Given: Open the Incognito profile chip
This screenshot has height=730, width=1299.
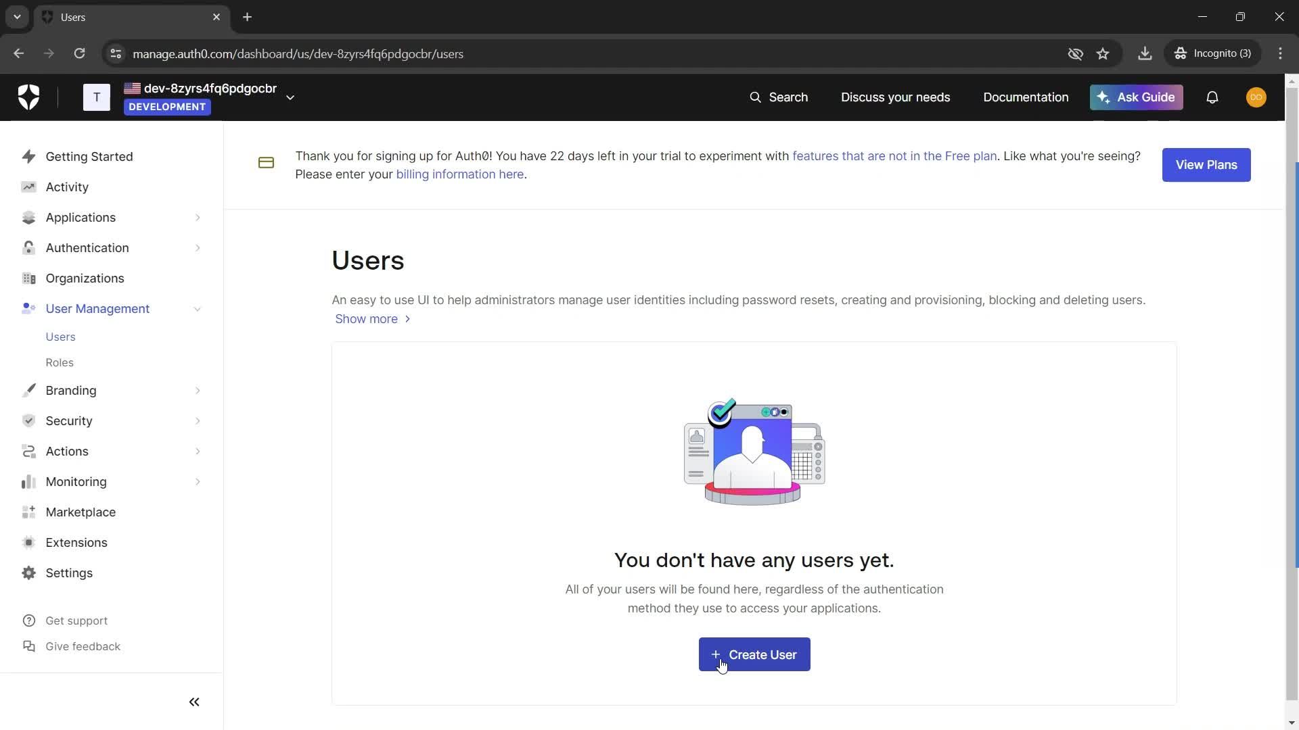Looking at the screenshot, I should [x=1213, y=53].
